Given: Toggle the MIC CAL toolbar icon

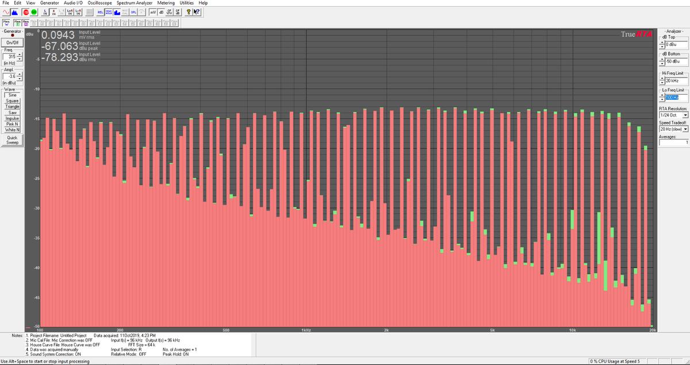Looking at the screenshot, I should (125, 12).
